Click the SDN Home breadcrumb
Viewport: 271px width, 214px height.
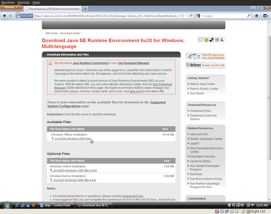pos(51,33)
